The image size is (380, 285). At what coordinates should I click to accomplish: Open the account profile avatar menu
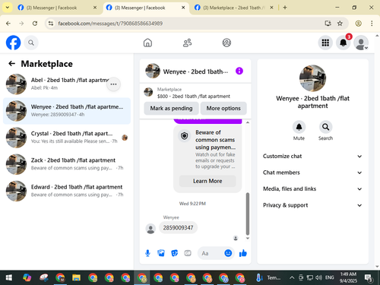(x=361, y=43)
